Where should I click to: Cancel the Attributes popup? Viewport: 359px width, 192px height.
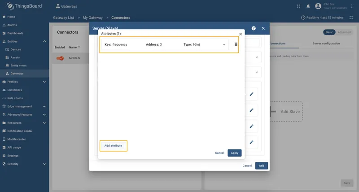click(219, 153)
